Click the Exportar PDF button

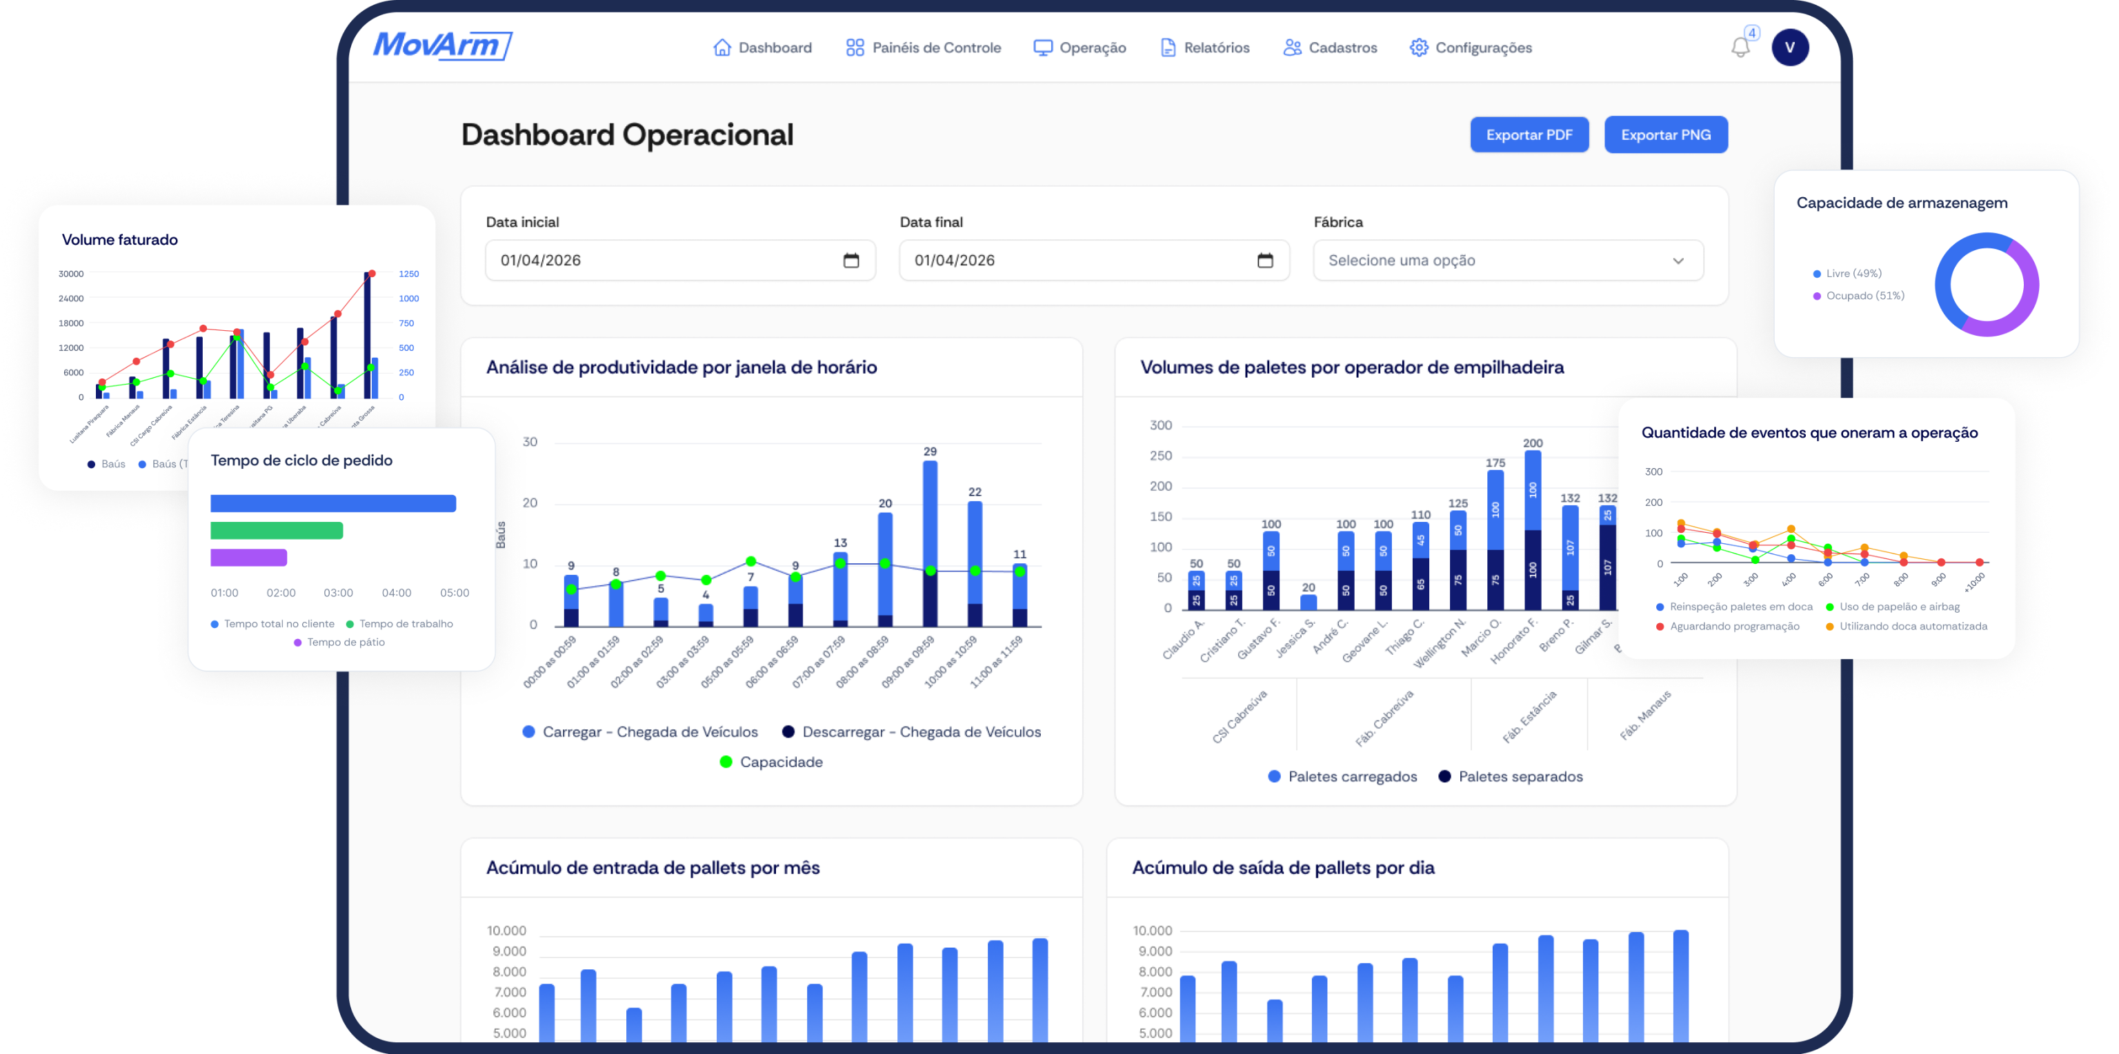pyautogui.click(x=1529, y=135)
